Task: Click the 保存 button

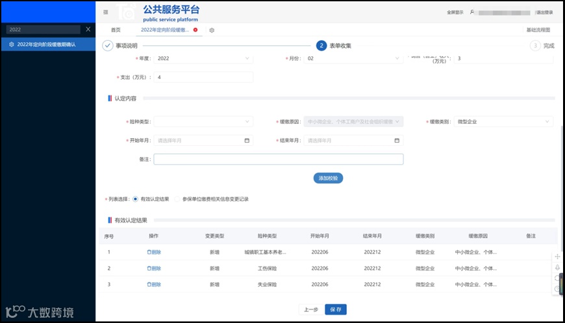Action: [336, 309]
